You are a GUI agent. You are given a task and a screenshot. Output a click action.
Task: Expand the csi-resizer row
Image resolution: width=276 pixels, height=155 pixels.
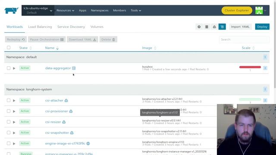[x=14, y=122]
